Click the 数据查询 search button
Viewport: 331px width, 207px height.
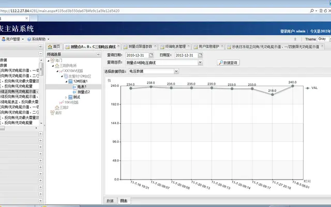point(228,63)
